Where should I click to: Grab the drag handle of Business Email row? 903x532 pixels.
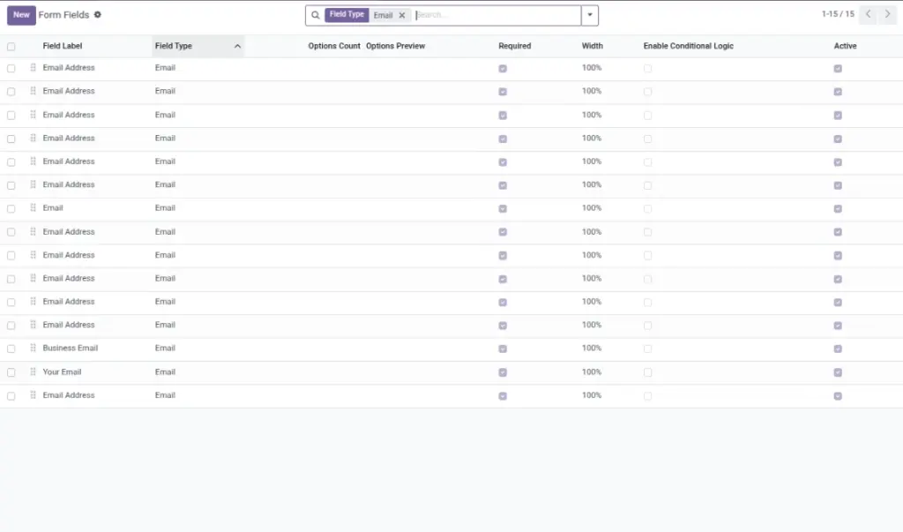coord(33,348)
